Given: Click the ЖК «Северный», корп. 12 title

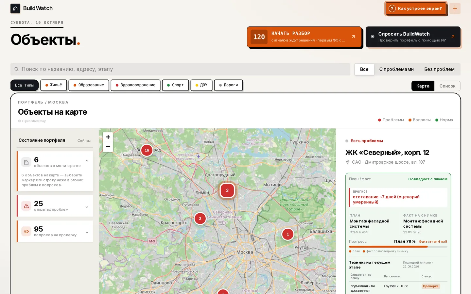Looking at the screenshot, I should [x=387, y=153].
